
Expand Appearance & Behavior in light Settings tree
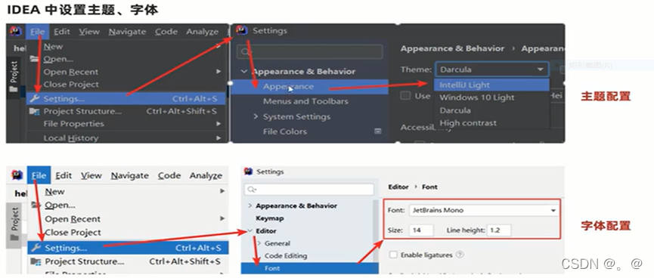[x=250, y=206]
